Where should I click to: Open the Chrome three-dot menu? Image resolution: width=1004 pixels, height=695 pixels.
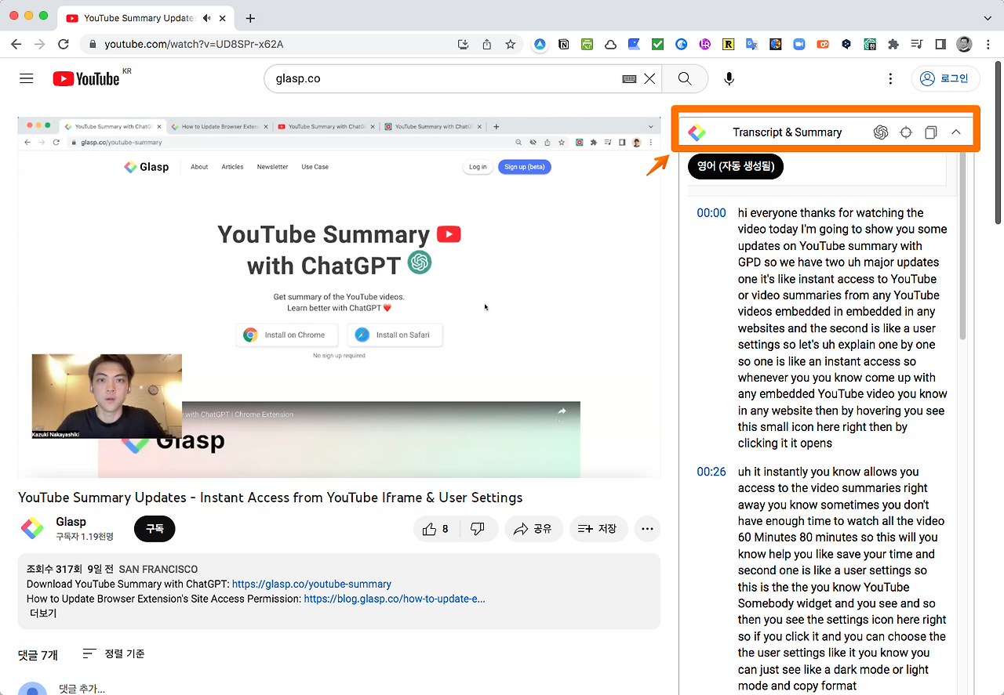pos(987,45)
